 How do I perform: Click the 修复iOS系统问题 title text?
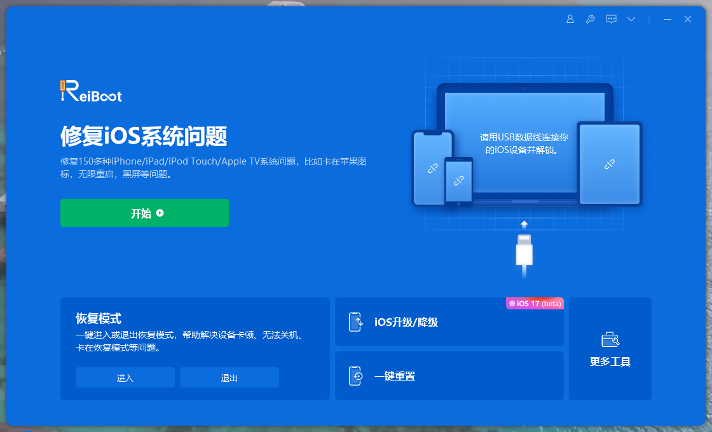click(x=144, y=136)
